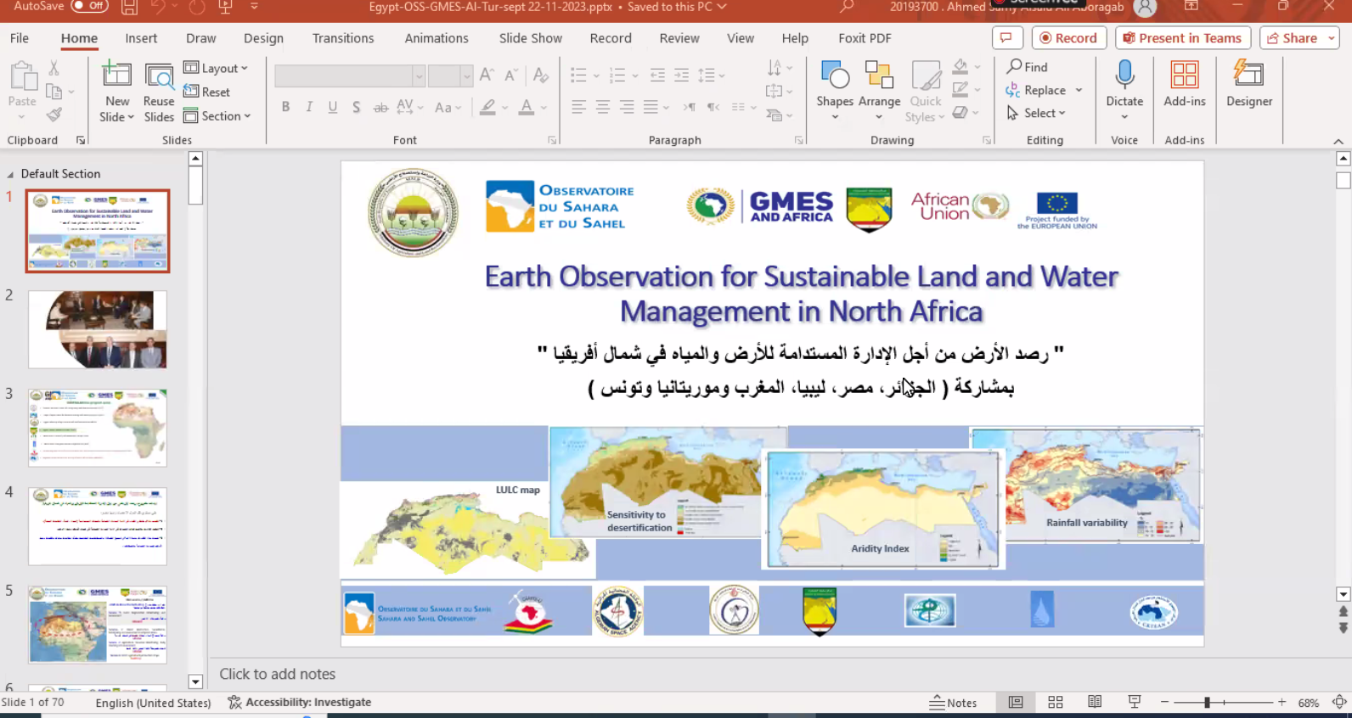Image resolution: width=1352 pixels, height=718 pixels.
Task: Toggle the AutoSave switch
Action: point(89,6)
